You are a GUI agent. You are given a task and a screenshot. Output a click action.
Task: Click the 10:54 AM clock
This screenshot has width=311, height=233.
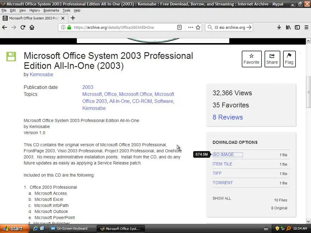[x=300, y=229]
